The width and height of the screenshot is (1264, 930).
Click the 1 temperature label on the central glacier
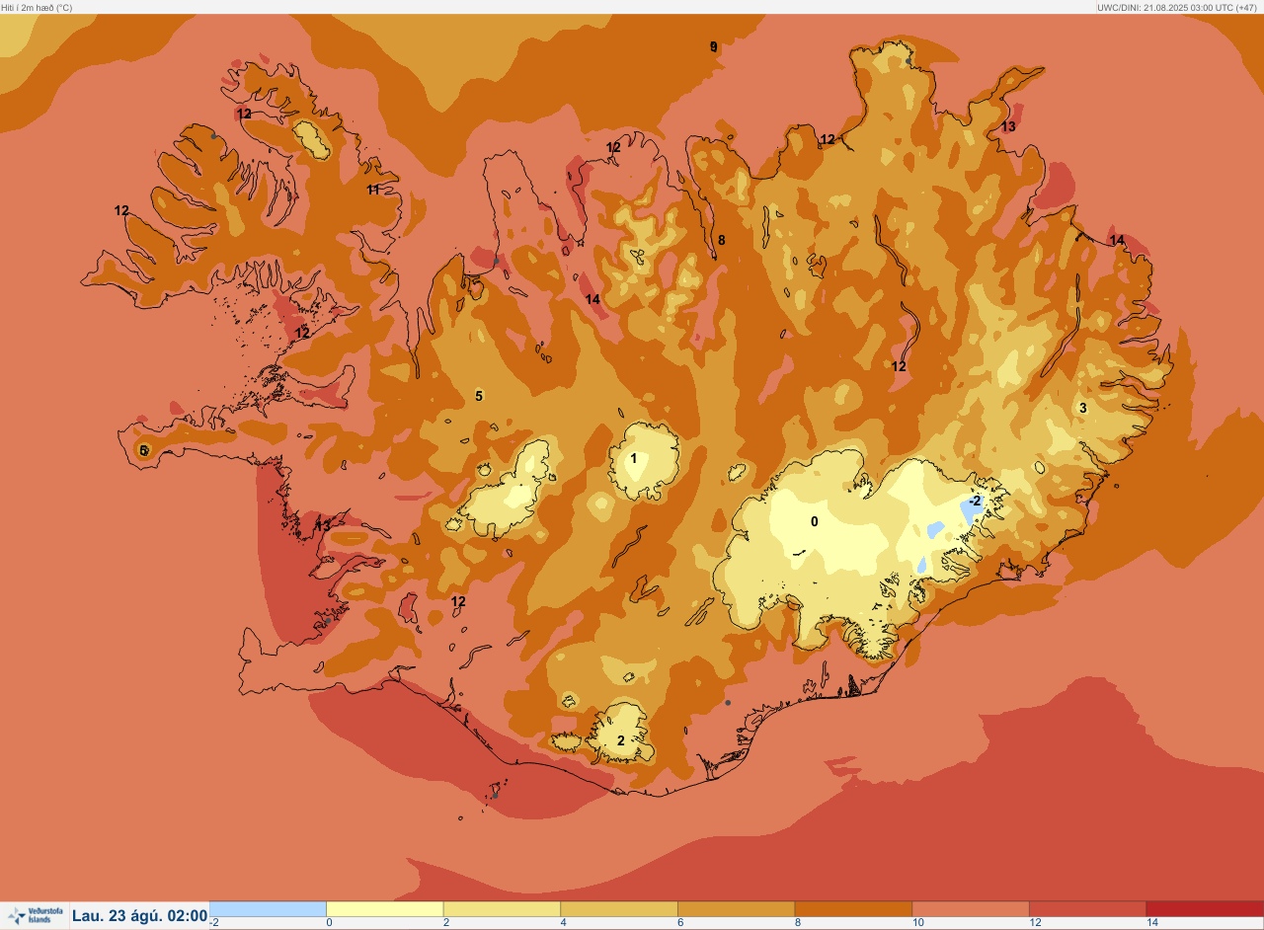point(634,458)
